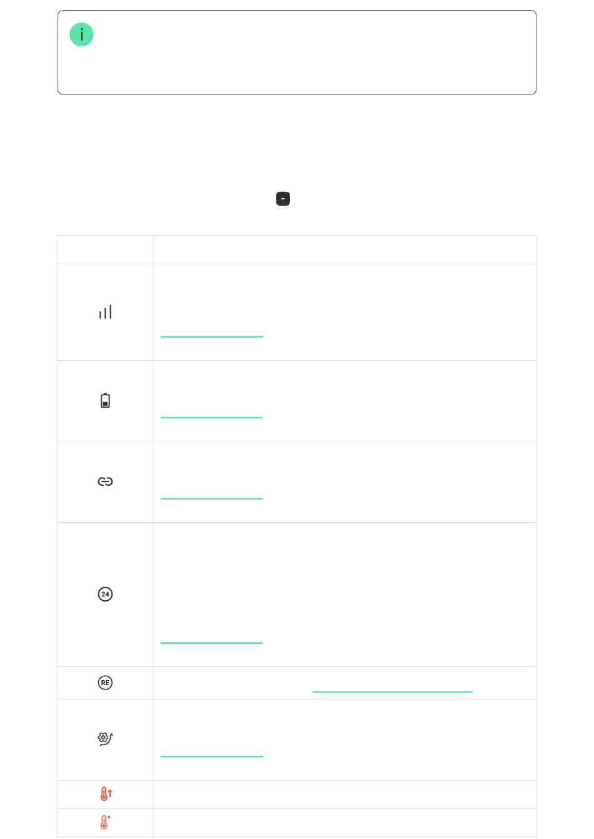This screenshot has width=594, height=839.
Task: Click the small dark device icon above the table
Action: point(283,199)
